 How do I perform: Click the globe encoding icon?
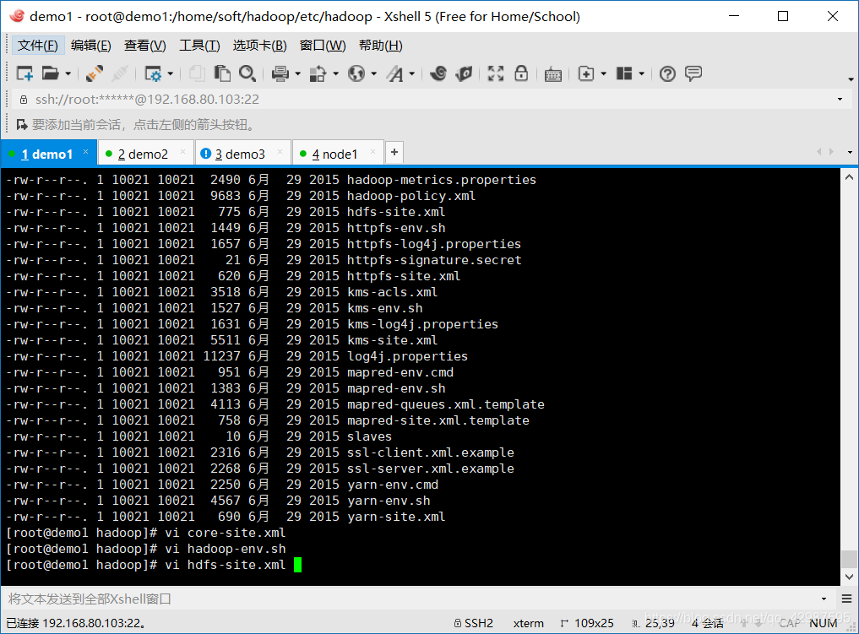click(x=356, y=73)
